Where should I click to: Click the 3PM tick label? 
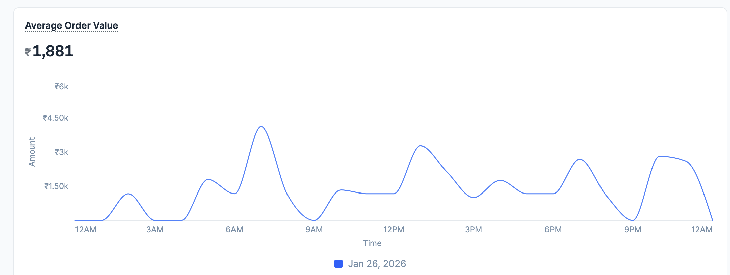coord(473,230)
